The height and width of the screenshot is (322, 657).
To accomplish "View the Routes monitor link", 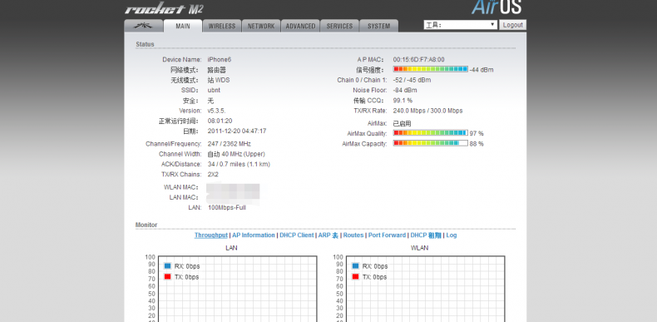I will (x=353, y=235).
